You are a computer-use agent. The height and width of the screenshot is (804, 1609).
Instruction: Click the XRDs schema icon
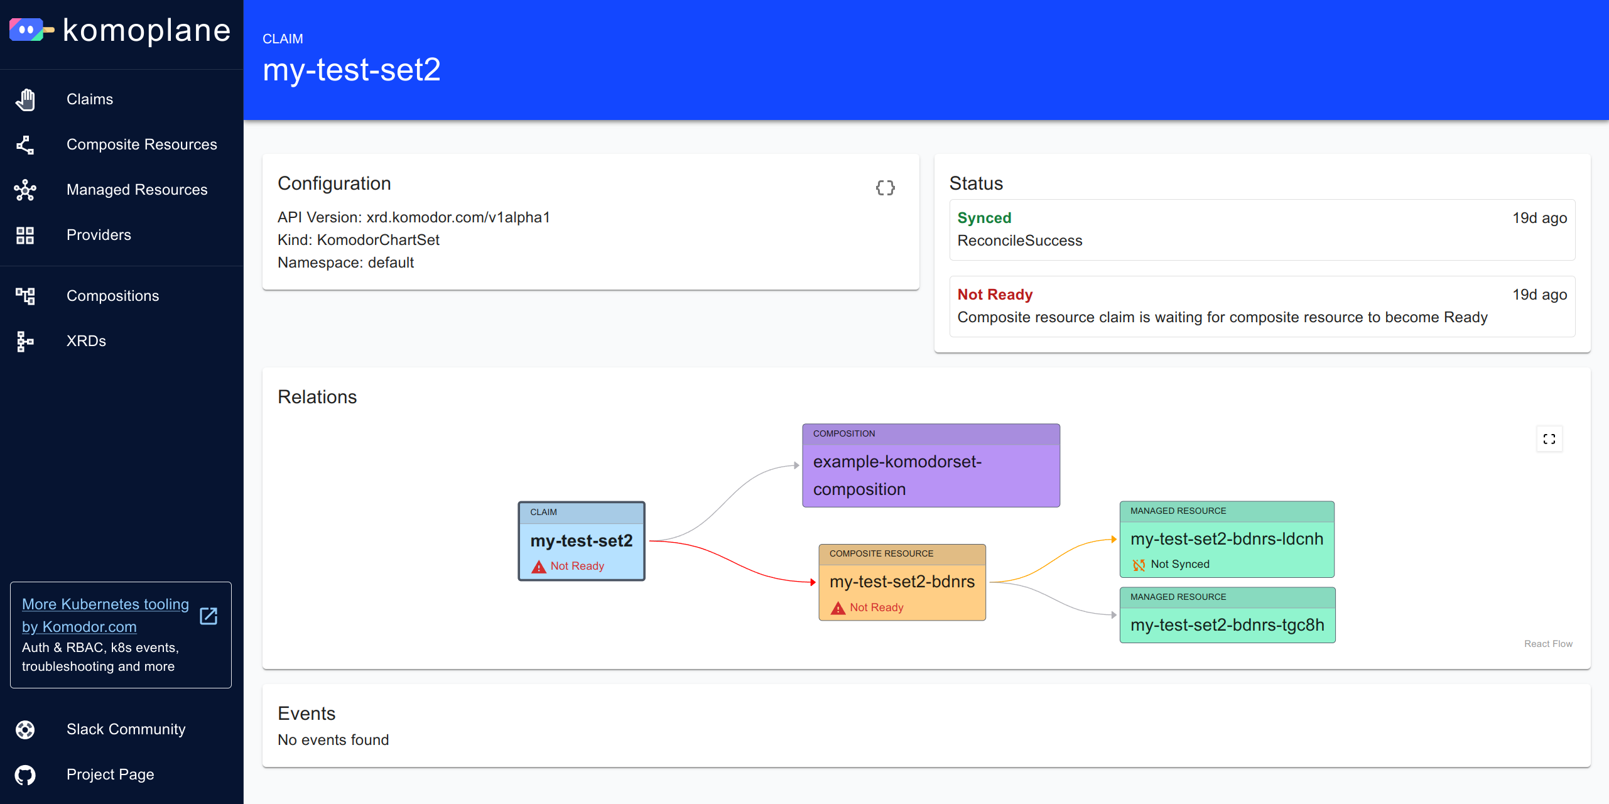pyautogui.click(x=25, y=341)
